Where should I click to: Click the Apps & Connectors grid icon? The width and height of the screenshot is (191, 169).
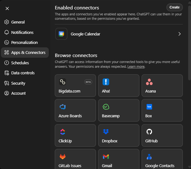(7, 52)
